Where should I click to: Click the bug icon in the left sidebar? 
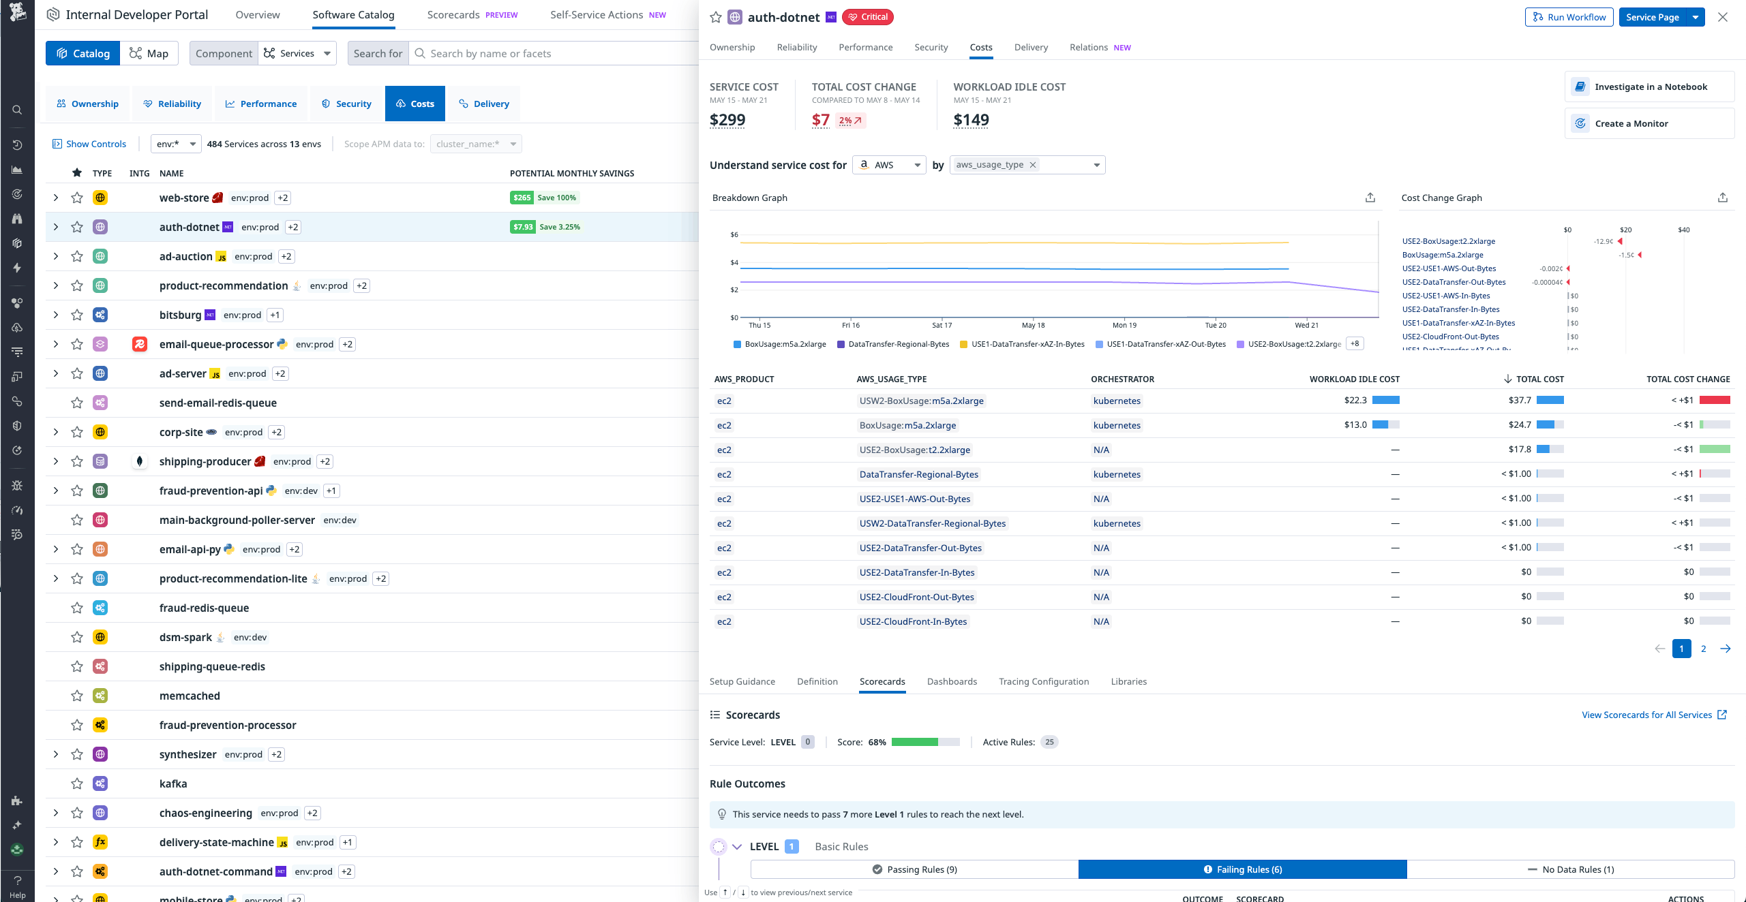pos(17,485)
